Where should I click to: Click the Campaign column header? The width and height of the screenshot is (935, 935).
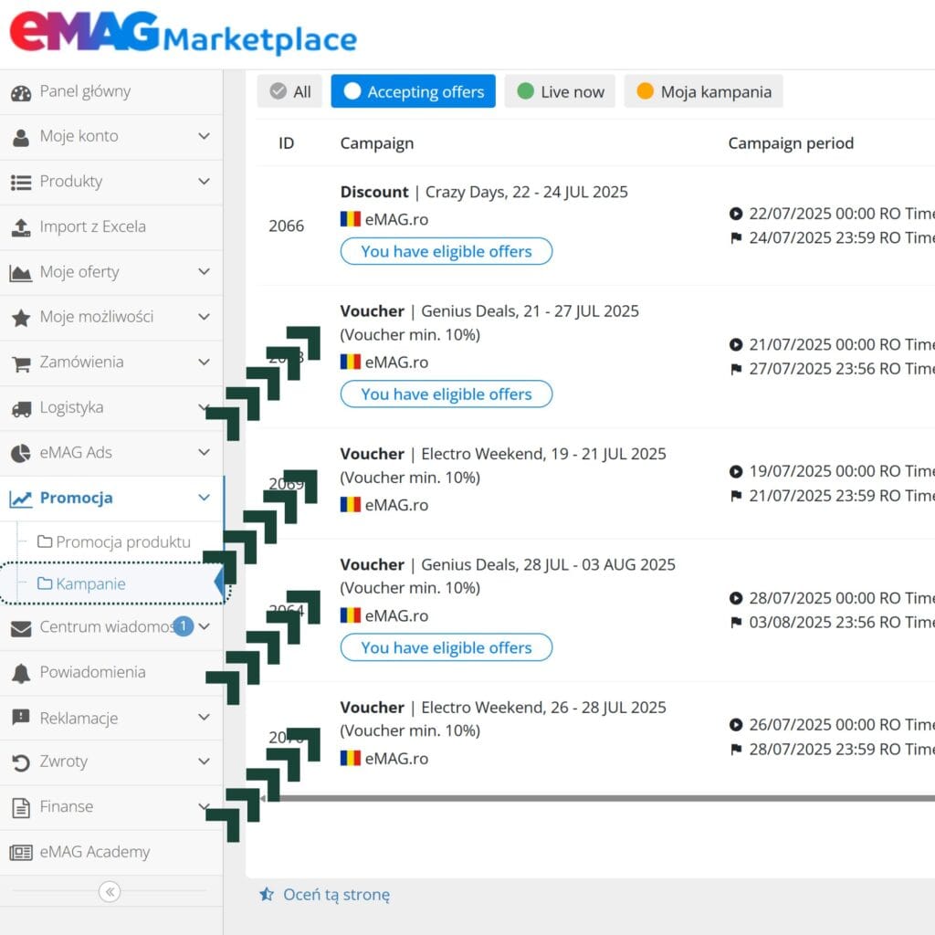377,143
